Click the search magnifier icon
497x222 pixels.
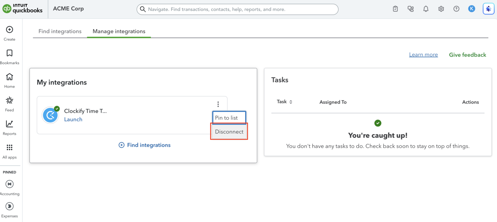(x=143, y=9)
